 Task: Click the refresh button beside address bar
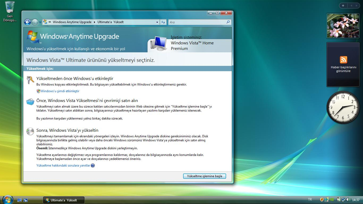163,22
